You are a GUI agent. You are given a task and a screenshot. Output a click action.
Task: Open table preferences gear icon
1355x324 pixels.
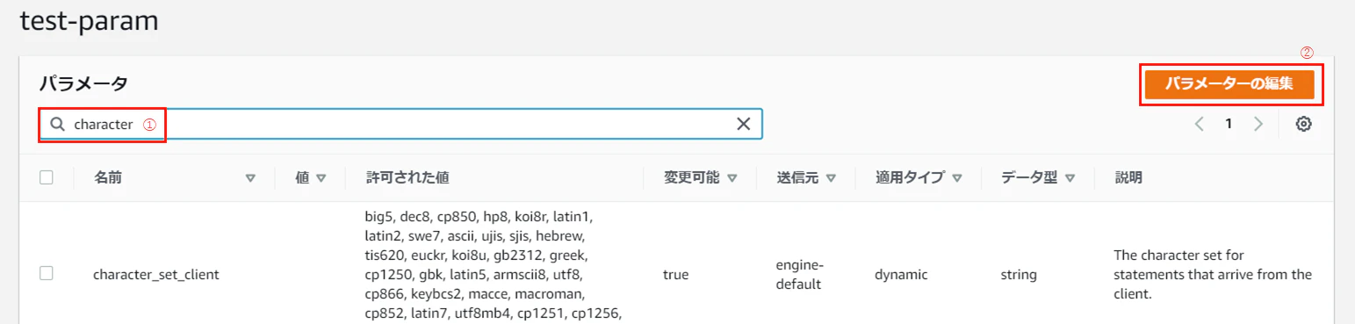pos(1304,124)
